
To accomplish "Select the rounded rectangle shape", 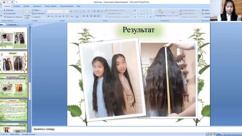I will click(x=150, y=11).
